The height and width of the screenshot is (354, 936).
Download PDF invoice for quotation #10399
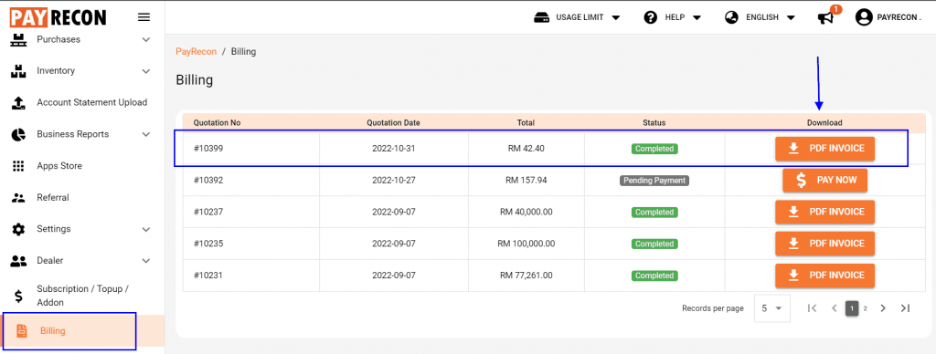824,149
